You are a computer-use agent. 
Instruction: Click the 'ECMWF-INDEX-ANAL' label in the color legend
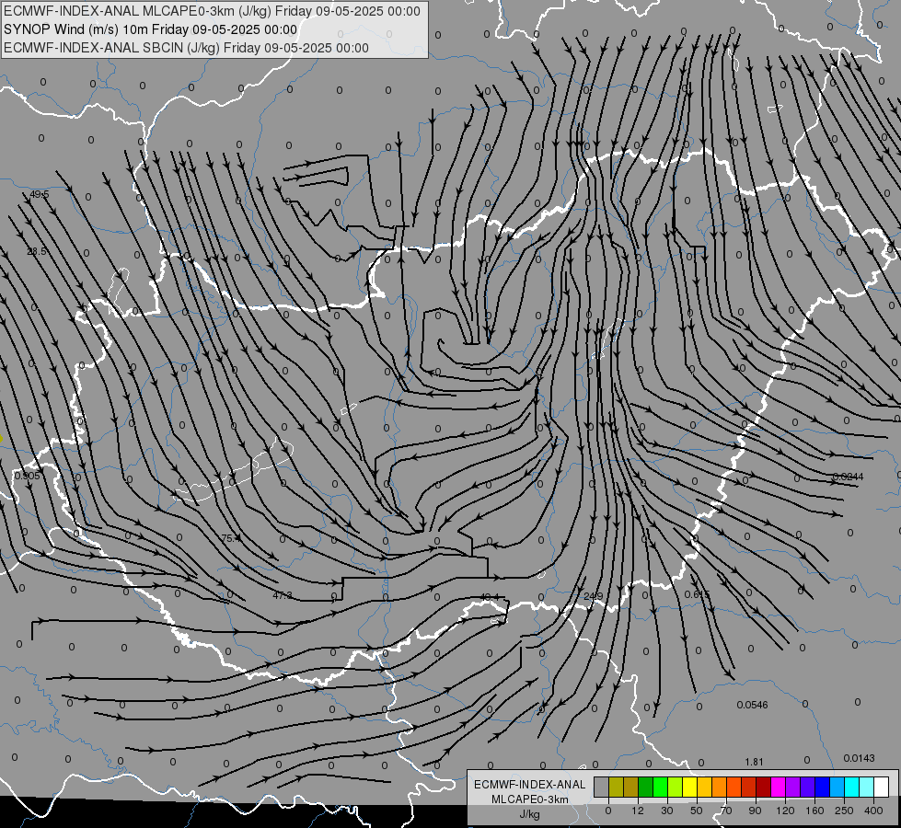tap(529, 785)
